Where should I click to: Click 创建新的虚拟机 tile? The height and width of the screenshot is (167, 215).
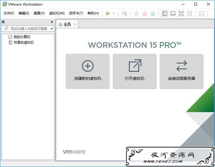pos(88,71)
